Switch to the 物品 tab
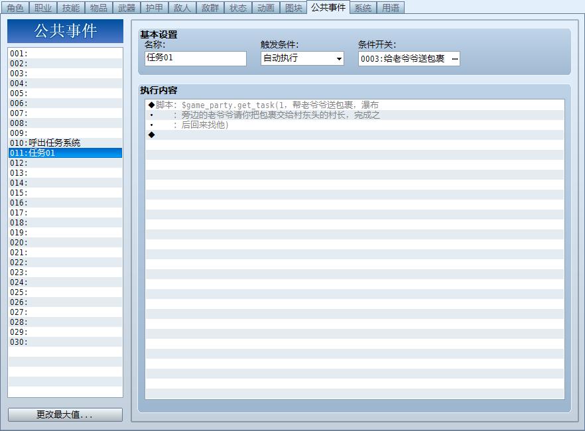585x431 pixels. 99,7
